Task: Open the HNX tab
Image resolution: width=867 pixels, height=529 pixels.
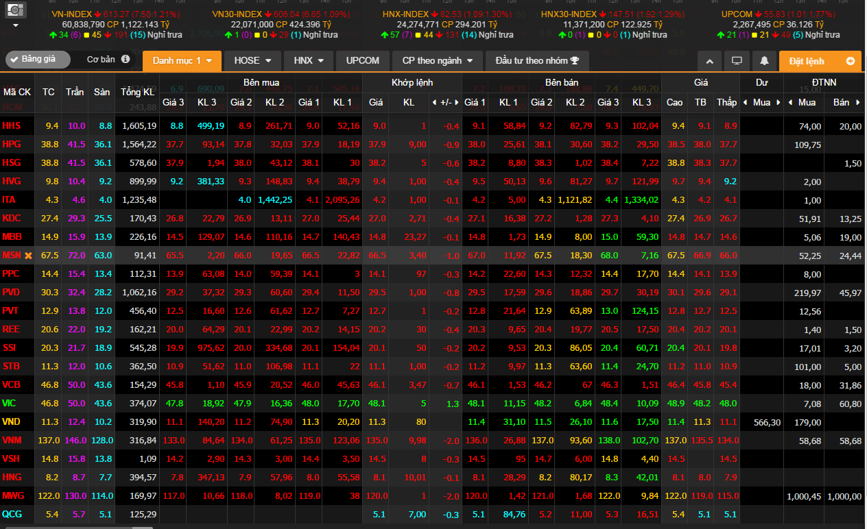Action: [308, 61]
